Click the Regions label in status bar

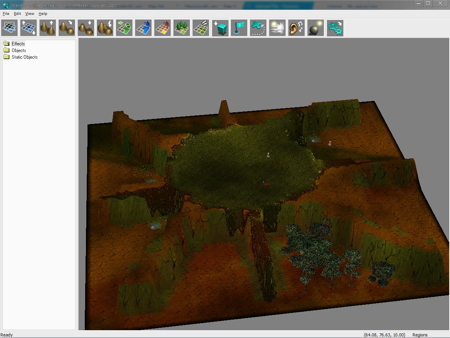coord(420,335)
